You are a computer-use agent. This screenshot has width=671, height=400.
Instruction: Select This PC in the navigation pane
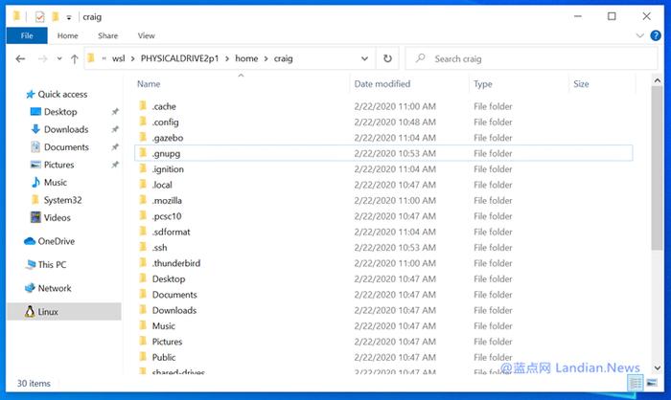(46, 265)
